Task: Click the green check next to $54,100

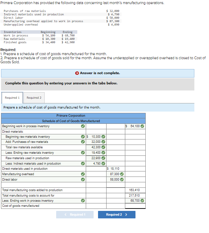Action: pos(142,126)
